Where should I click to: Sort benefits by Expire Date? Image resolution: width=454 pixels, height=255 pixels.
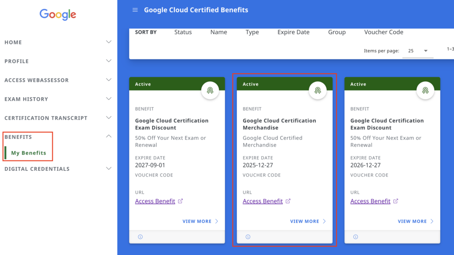click(294, 32)
